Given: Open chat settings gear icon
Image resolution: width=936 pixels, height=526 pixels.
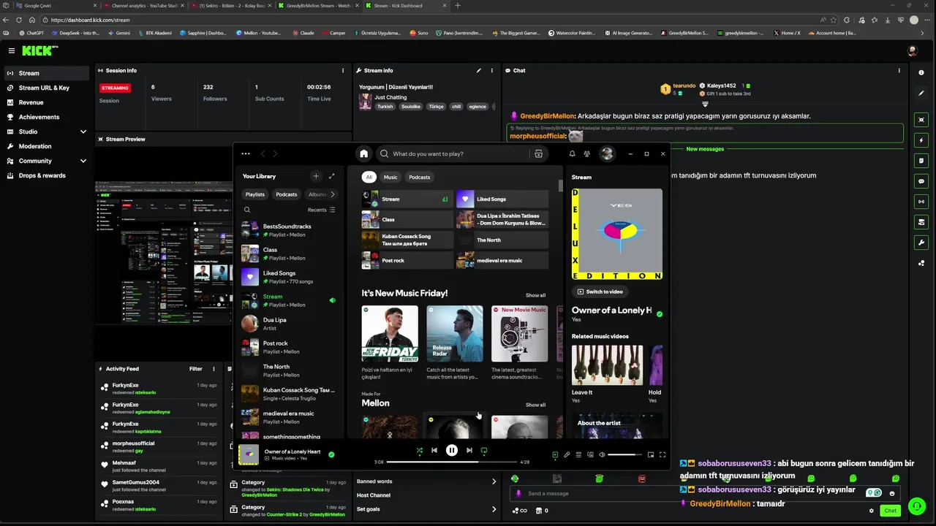Looking at the screenshot, I should click(x=871, y=511).
